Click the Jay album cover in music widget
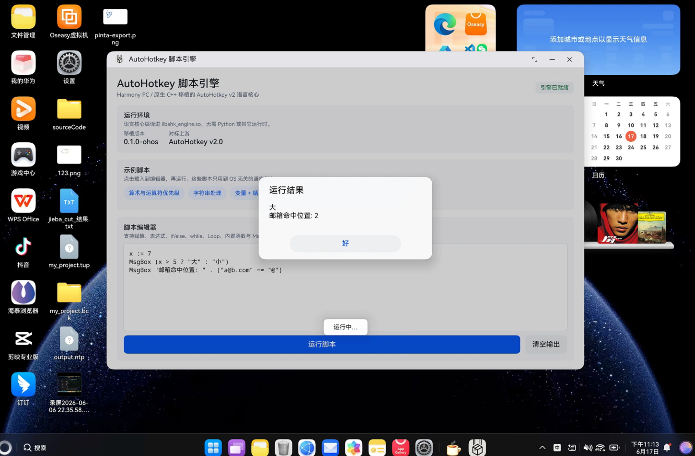This screenshot has height=456, width=695. coord(618,223)
